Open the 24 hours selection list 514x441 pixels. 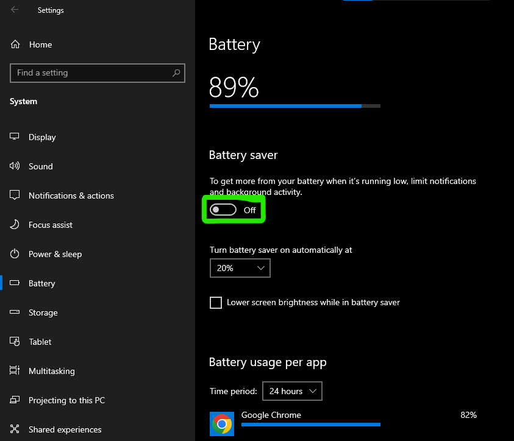pyautogui.click(x=292, y=392)
